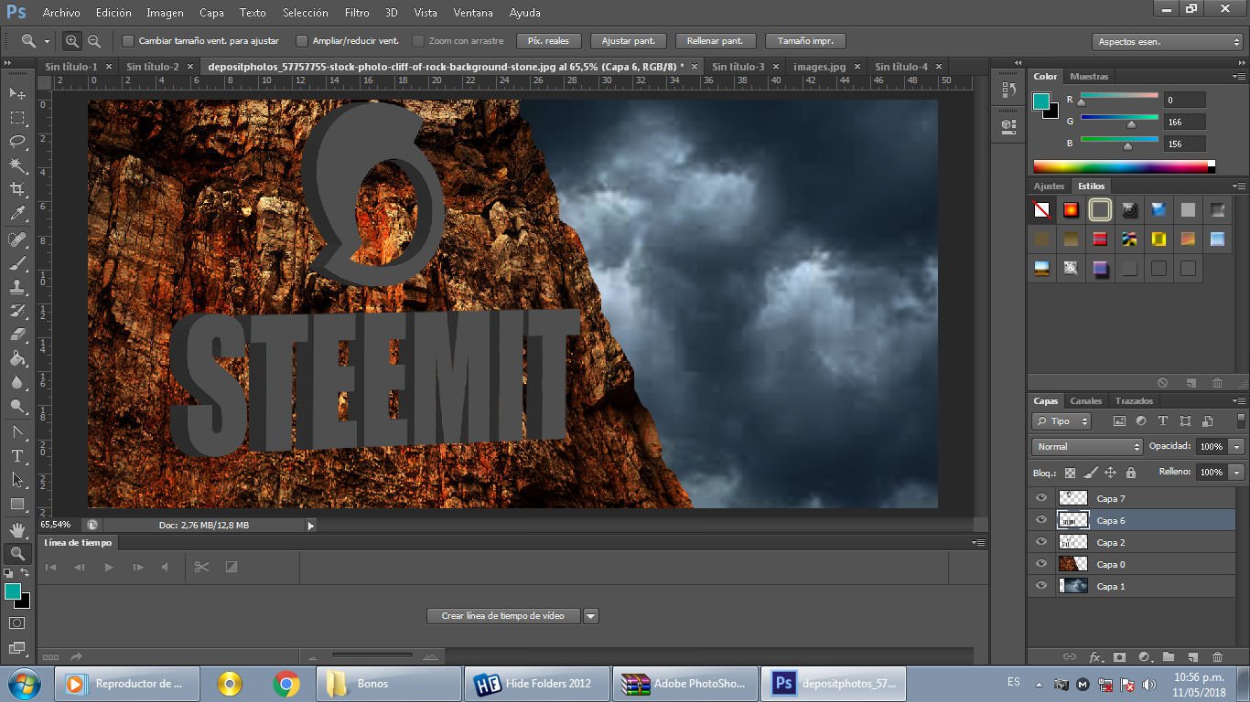Viewport: 1250px width, 702px height.
Task: Click the Zoom Out icon in options bar
Action: pyautogui.click(x=93, y=41)
